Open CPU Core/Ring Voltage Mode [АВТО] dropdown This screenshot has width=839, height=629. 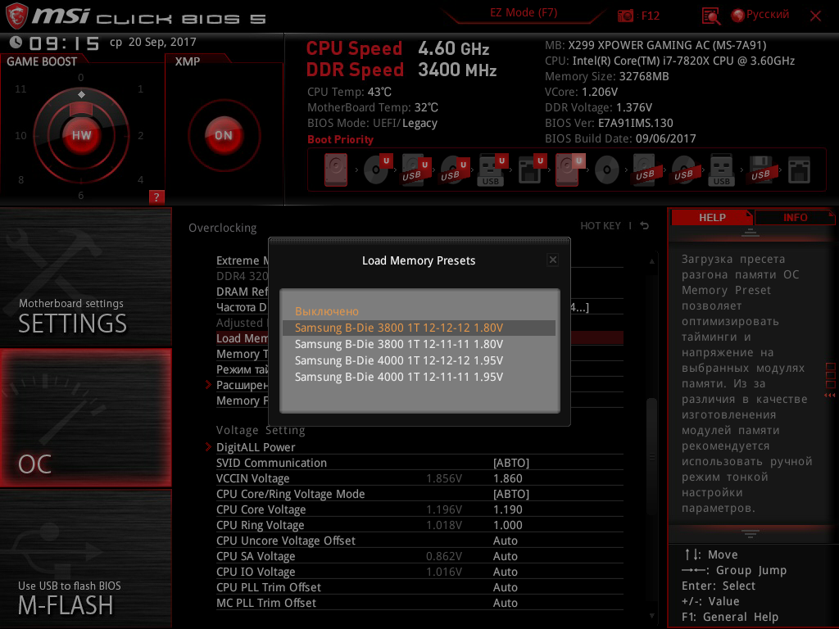coord(511,494)
